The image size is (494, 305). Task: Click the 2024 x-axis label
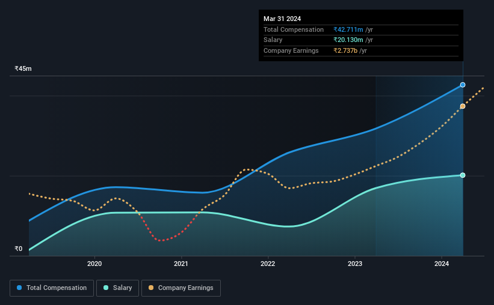(442, 264)
